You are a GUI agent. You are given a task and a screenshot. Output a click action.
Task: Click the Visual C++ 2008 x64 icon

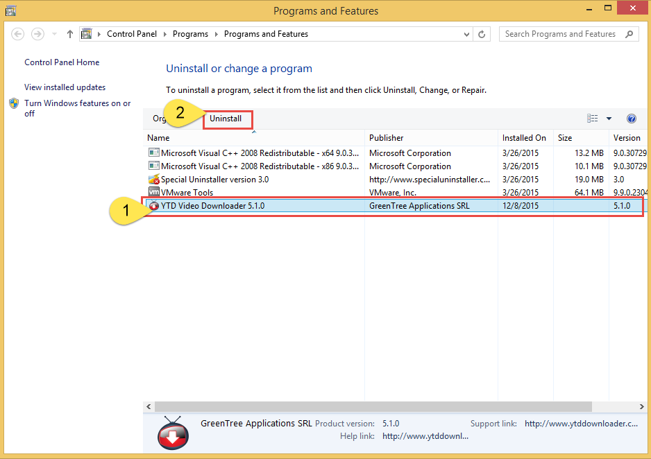pos(154,153)
